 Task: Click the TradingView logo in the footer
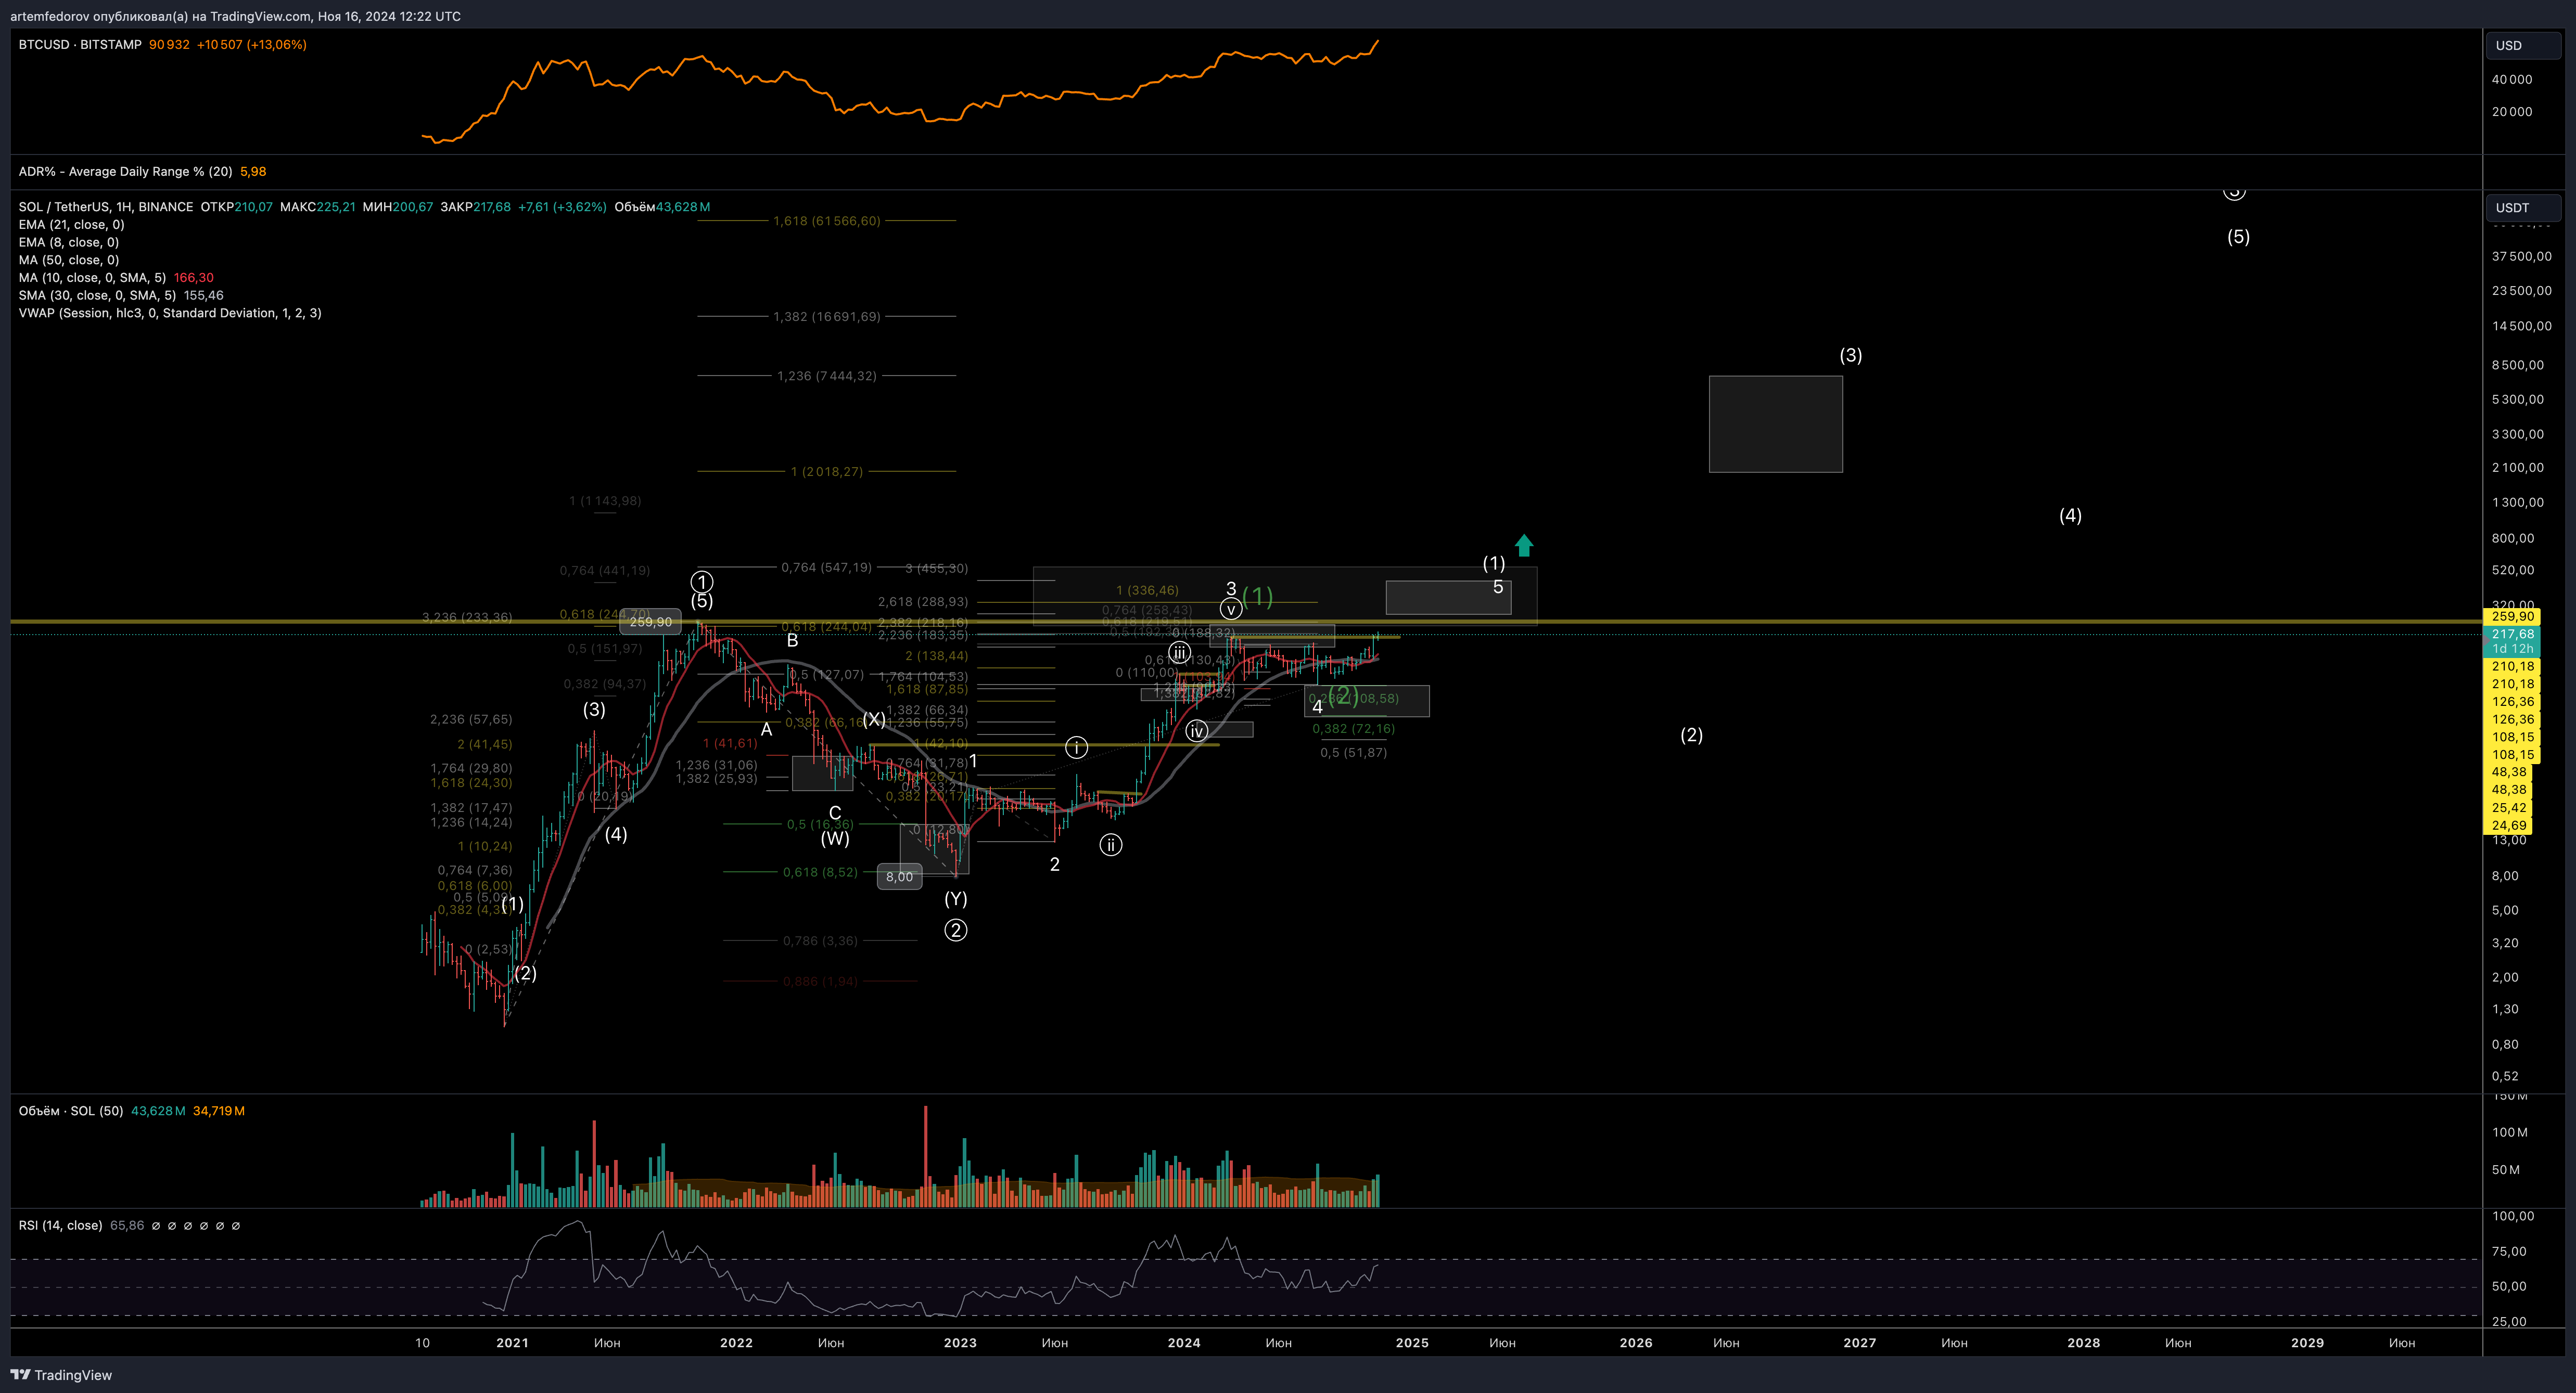click(x=61, y=1375)
